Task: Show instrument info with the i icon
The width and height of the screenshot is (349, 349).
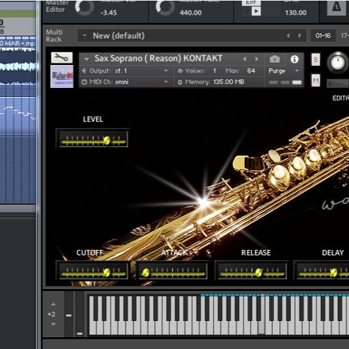Action: (295, 59)
